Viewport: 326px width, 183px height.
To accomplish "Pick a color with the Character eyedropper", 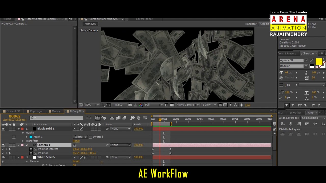I will click(x=312, y=60).
